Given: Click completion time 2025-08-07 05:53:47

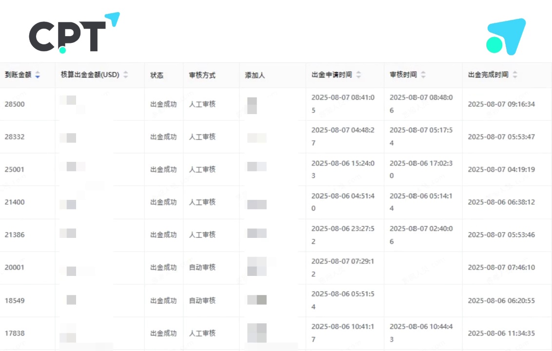Looking at the screenshot, I should pos(501,137).
